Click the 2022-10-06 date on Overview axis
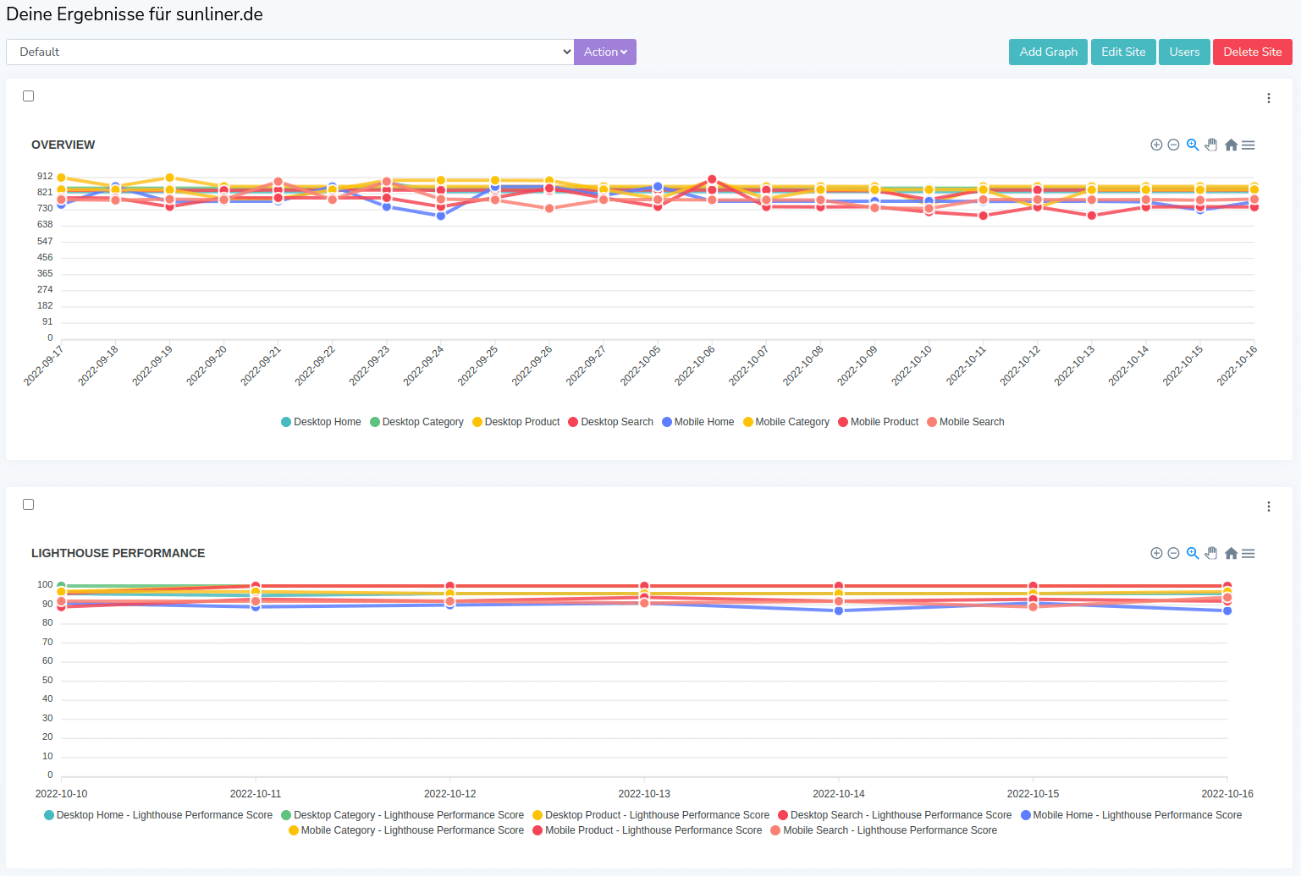Image resolution: width=1301 pixels, height=876 pixels. [x=695, y=366]
